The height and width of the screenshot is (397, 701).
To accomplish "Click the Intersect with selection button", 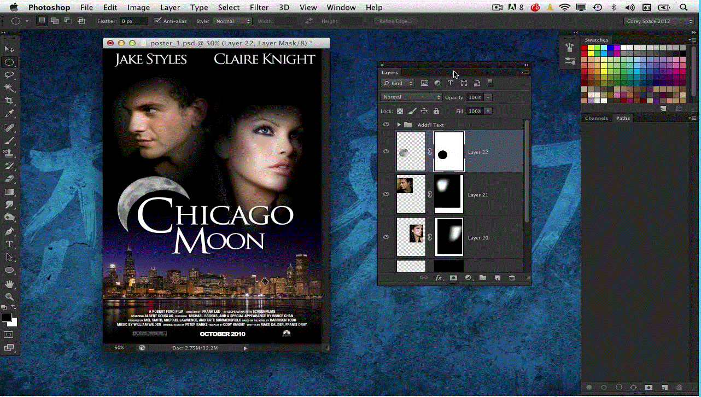I will (81, 21).
